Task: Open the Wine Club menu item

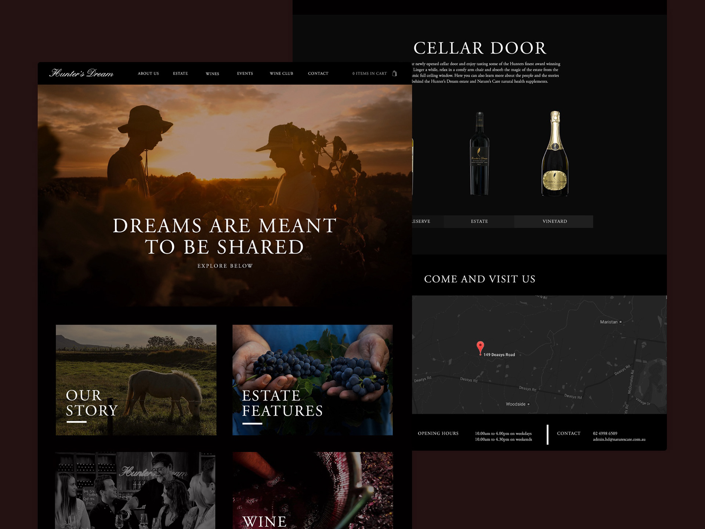Action: pyautogui.click(x=281, y=73)
